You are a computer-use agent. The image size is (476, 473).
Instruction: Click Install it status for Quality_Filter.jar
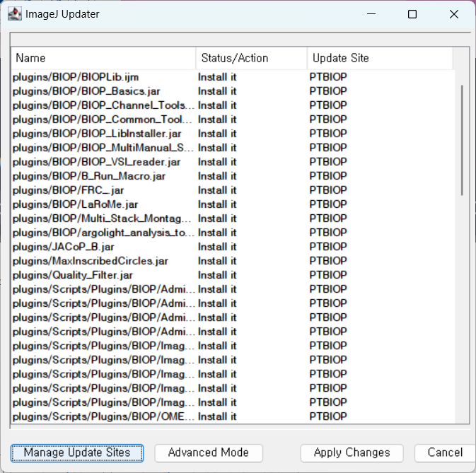[217, 275]
